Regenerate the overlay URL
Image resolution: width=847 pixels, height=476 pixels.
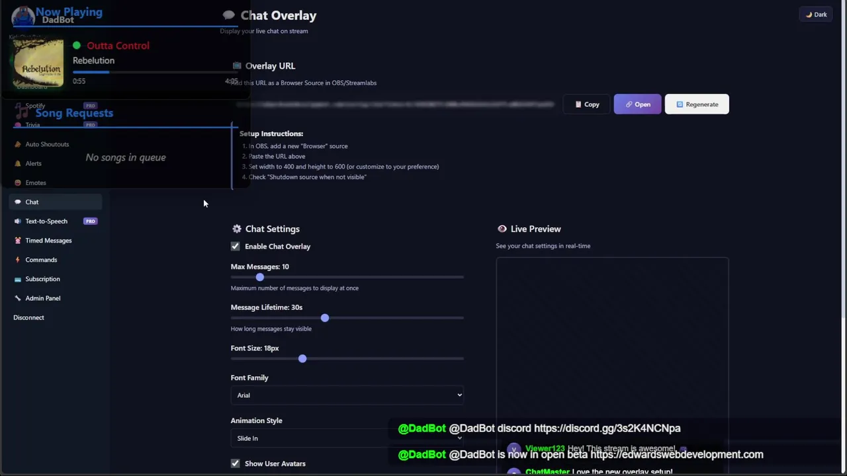click(697, 104)
